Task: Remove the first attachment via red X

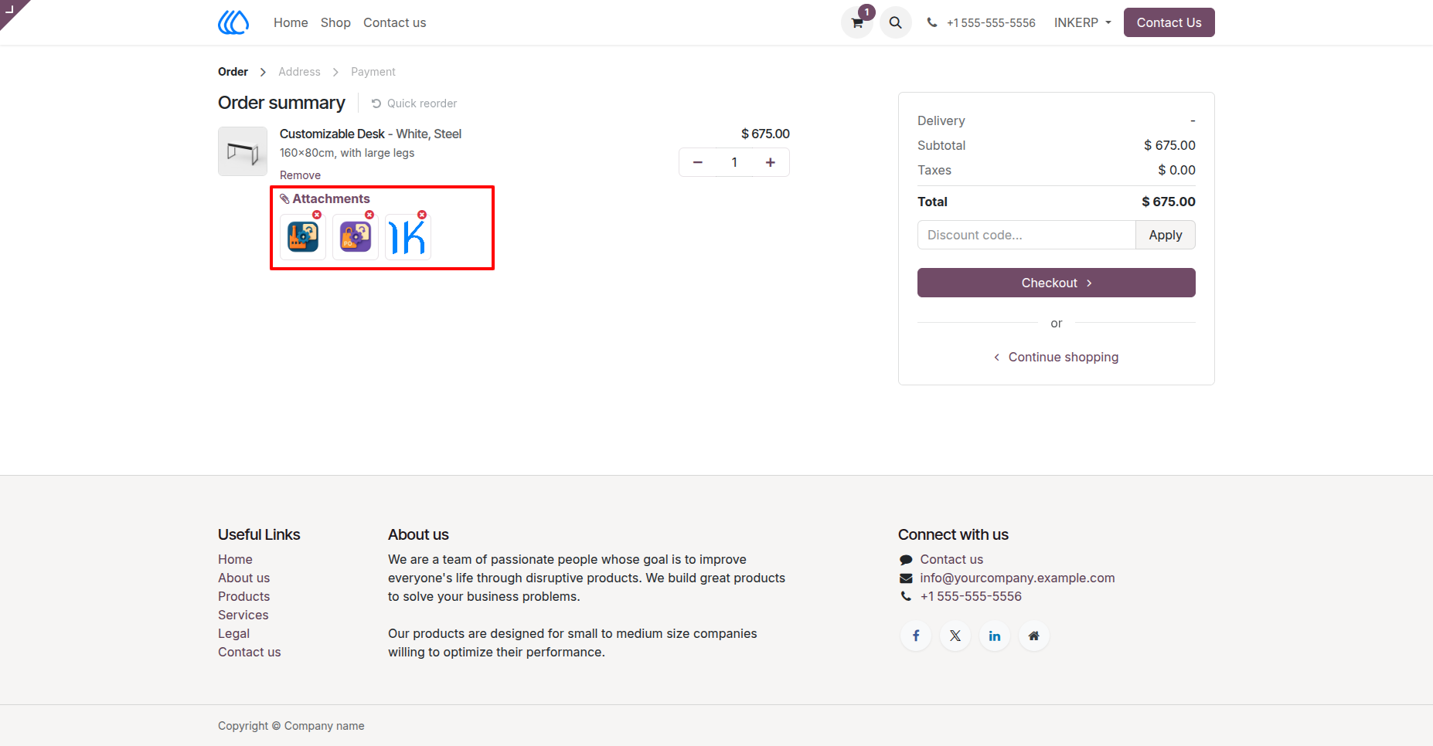Action: (317, 215)
